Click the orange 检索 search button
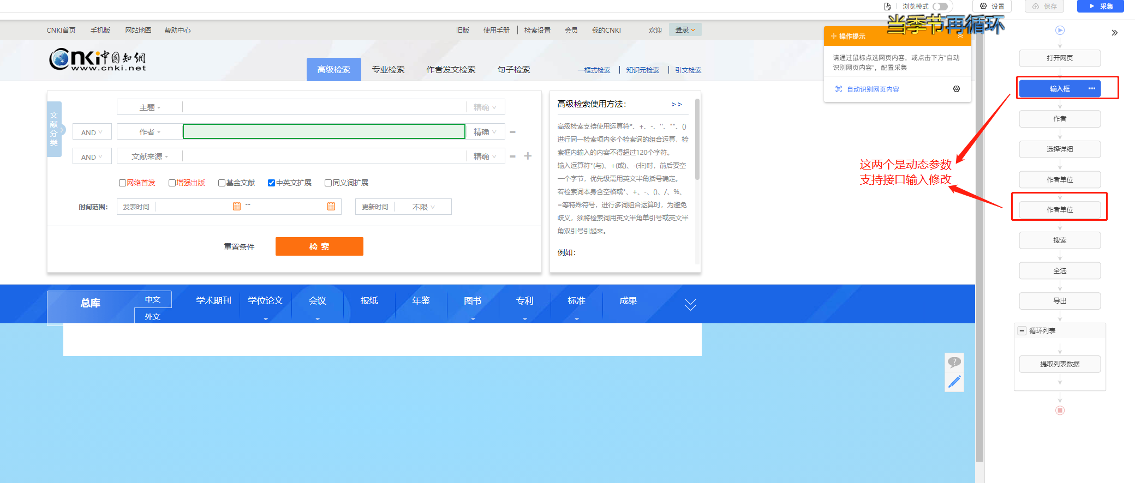Screen dimensions: 1135x483 coord(319,246)
